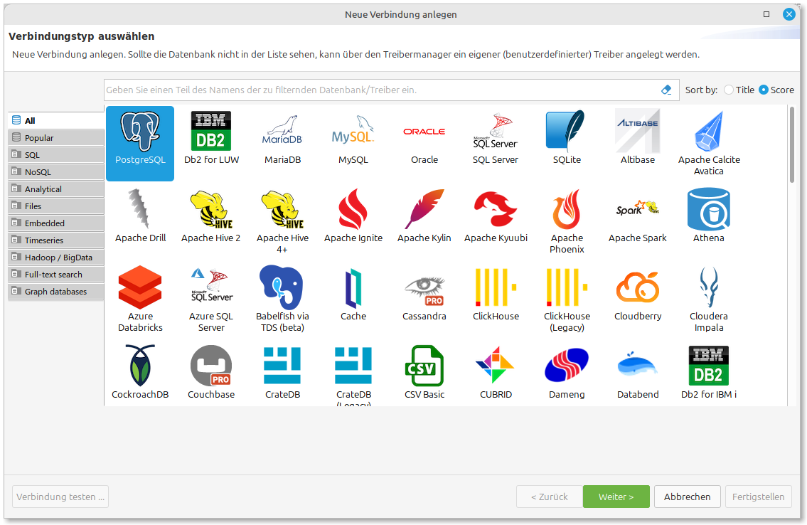Select the CSV Basic file icon
The image size is (807, 525).
point(424,366)
